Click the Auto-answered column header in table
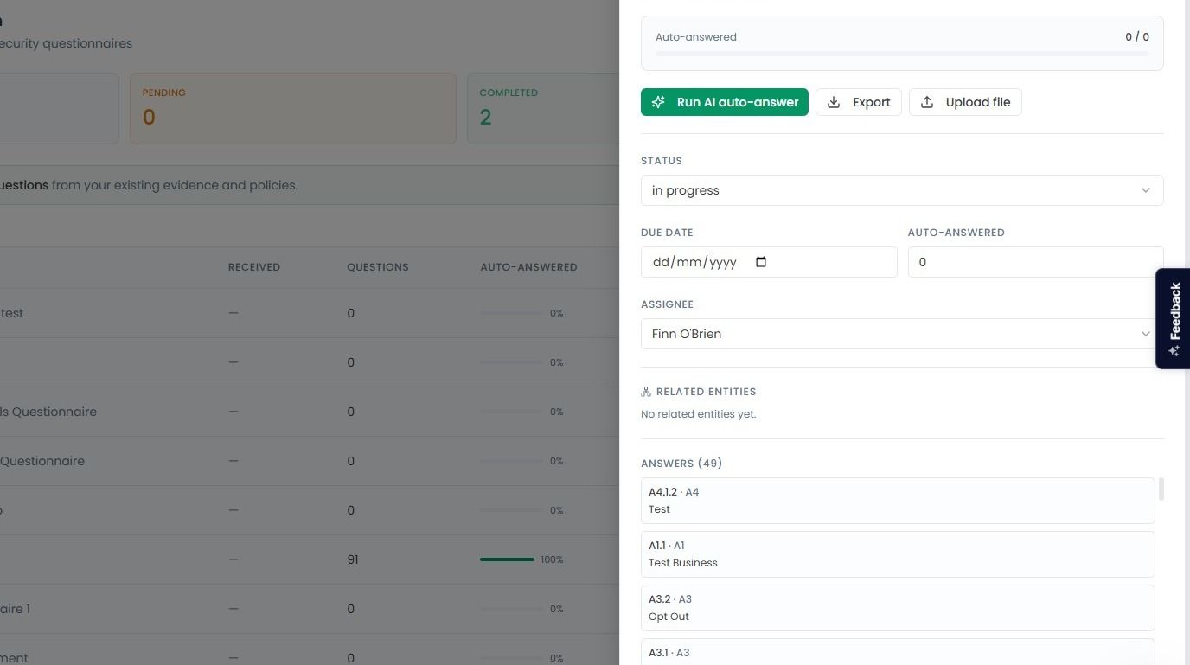The height and width of the screenshot is (665, 1190). click(x=528, y=267)
